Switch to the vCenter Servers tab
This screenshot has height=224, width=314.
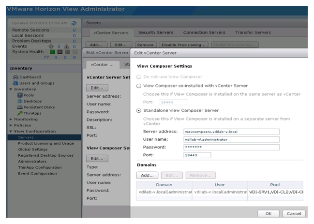click(x=111, y=32)
